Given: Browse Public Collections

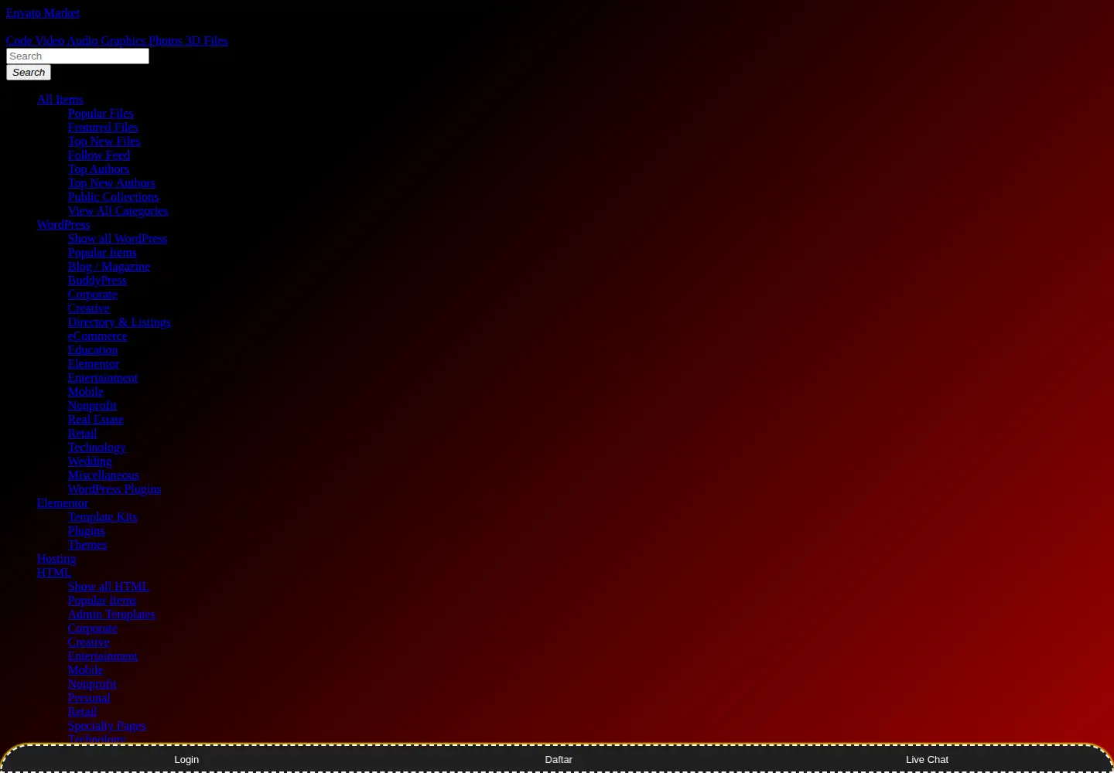Looking at the screenshot, I should (x=113, y=197).
